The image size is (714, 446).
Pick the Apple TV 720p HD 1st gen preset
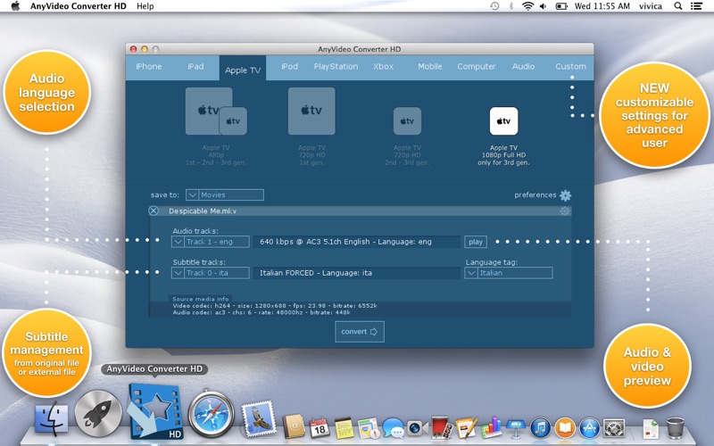311,111
